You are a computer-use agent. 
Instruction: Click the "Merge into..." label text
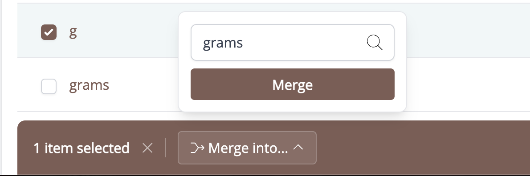pyautogui.click(x=248, y=148)
